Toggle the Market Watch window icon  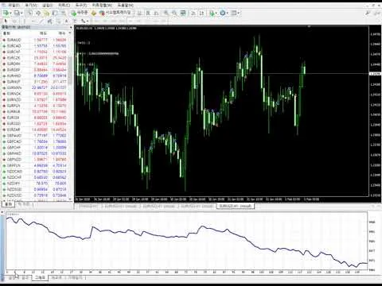(x=29, y=13)
